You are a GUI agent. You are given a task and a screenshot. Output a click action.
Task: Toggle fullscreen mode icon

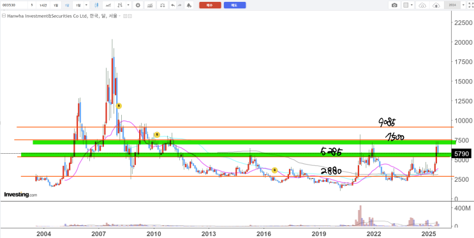[471, 5]
